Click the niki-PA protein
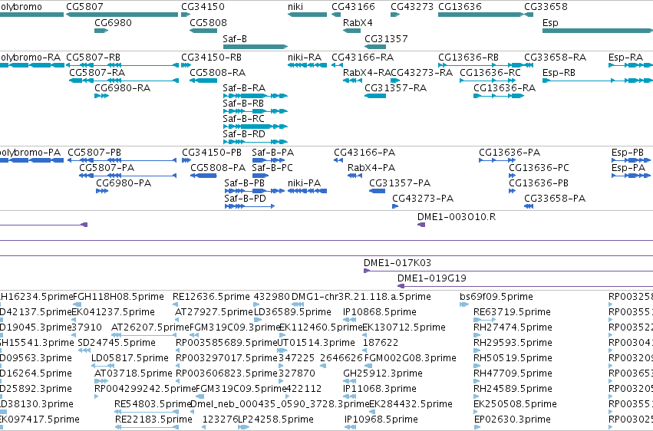This screenshot has width=653, height=431. coord(308,191)
